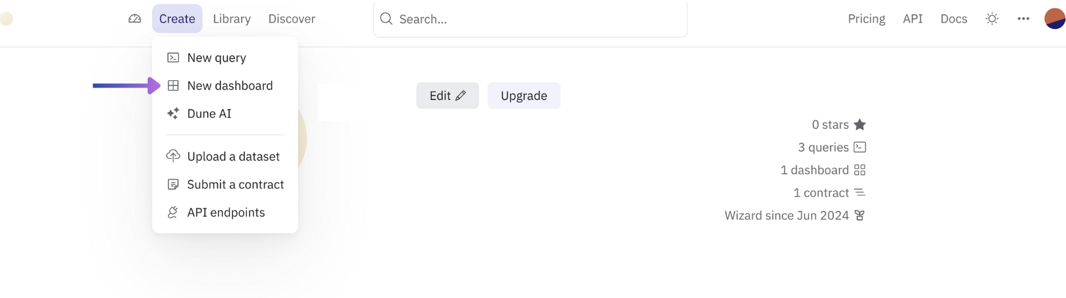Click the star icon beside 0 stars
Viewport: 1066px width, 298px height.
pyautogui.click(x=859, y=124)
